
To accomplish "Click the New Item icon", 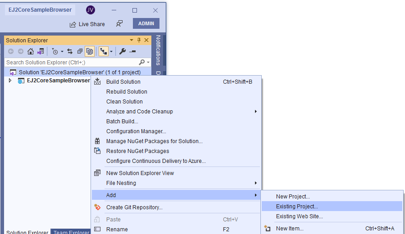I will pyautogui.click(x=267, y=228).
